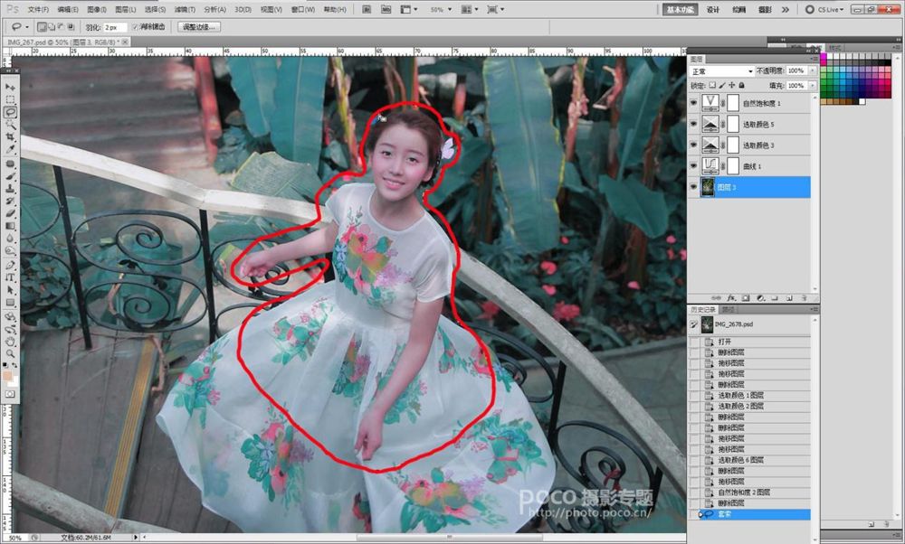
Task: Select the History Brush tool
Action: (10, 202)
